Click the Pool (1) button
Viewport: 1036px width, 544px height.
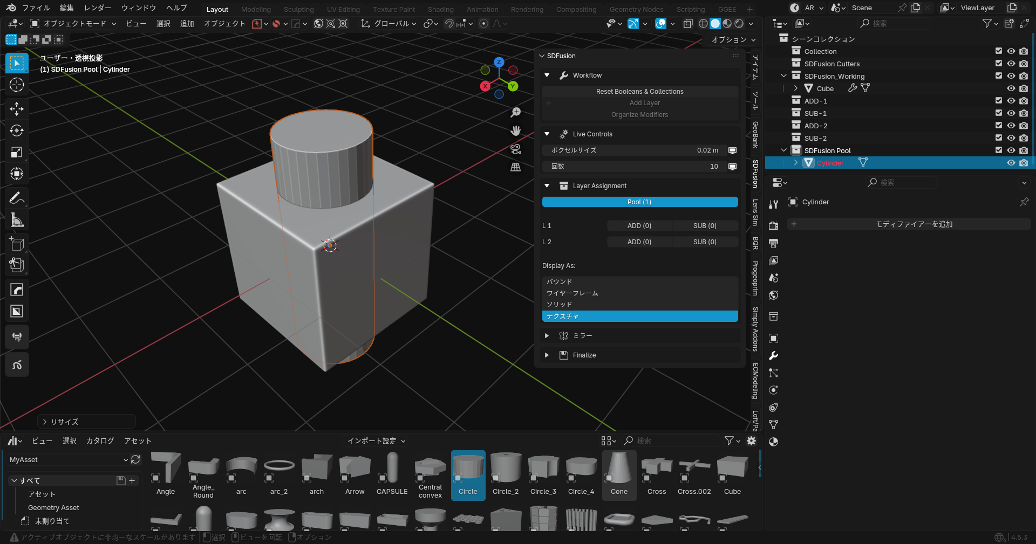tap(640, 202)
